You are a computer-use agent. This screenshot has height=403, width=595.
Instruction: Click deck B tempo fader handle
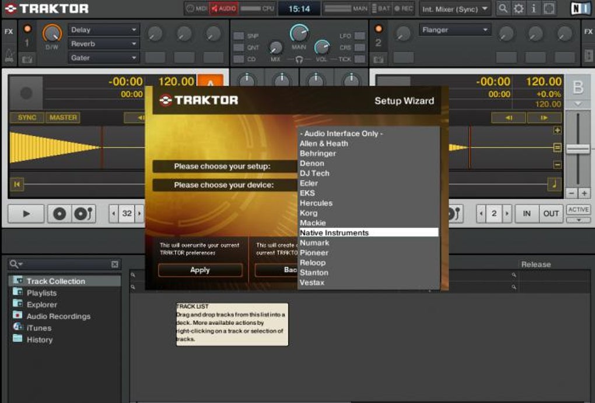tap(578, 149)
